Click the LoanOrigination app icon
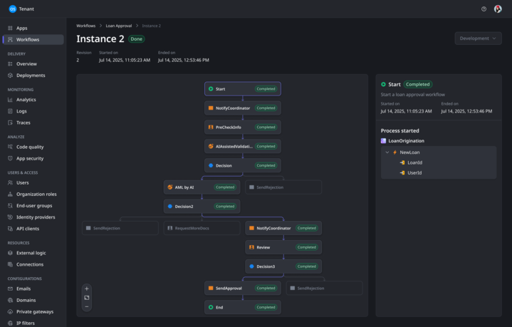The image size is (512, 327). pos(384,141)
